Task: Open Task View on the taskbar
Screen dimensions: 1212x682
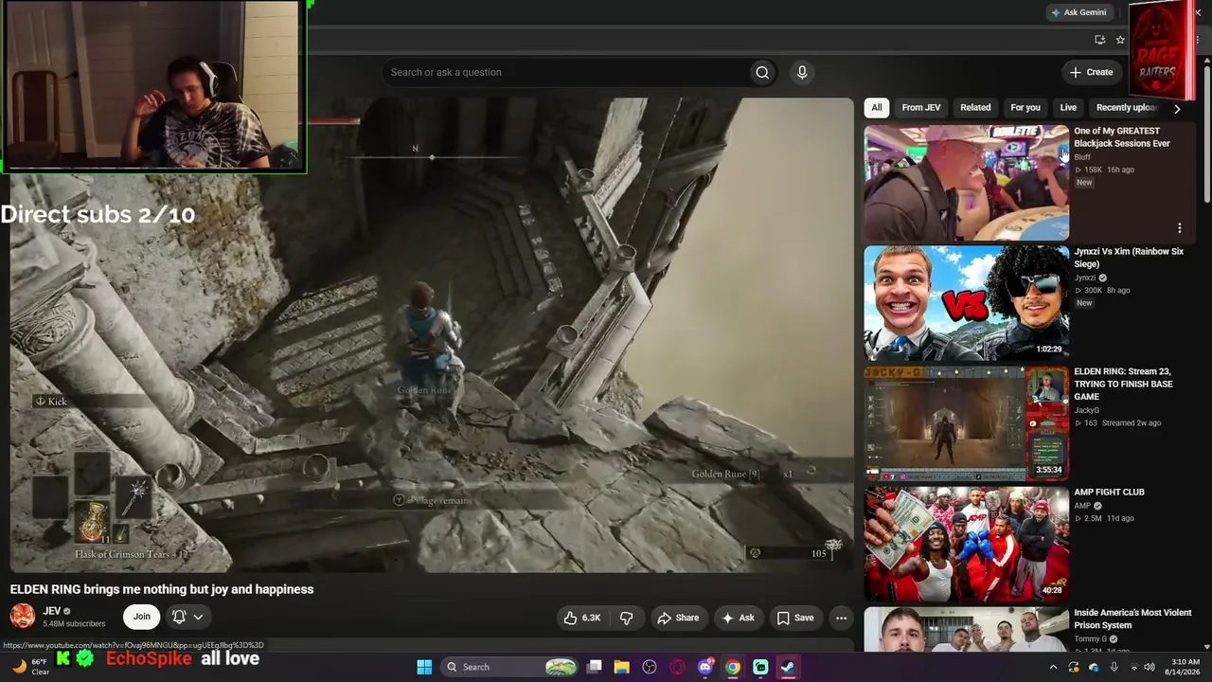Action: click(595, 667)
